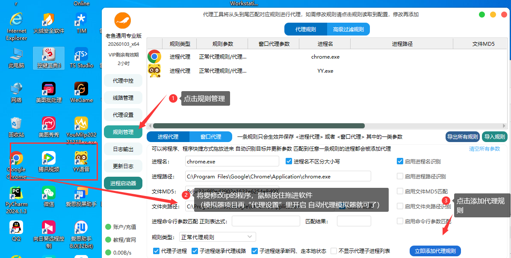The width and height of the screenshot is (511, 258).
Task: Select the Chrome icon in the rules table
Action: click(x=154, y=57)
